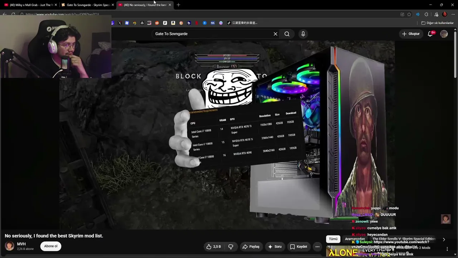Open the MVH channel name link
This screenshot has height=258, width=458.
(x=21, y=244)
